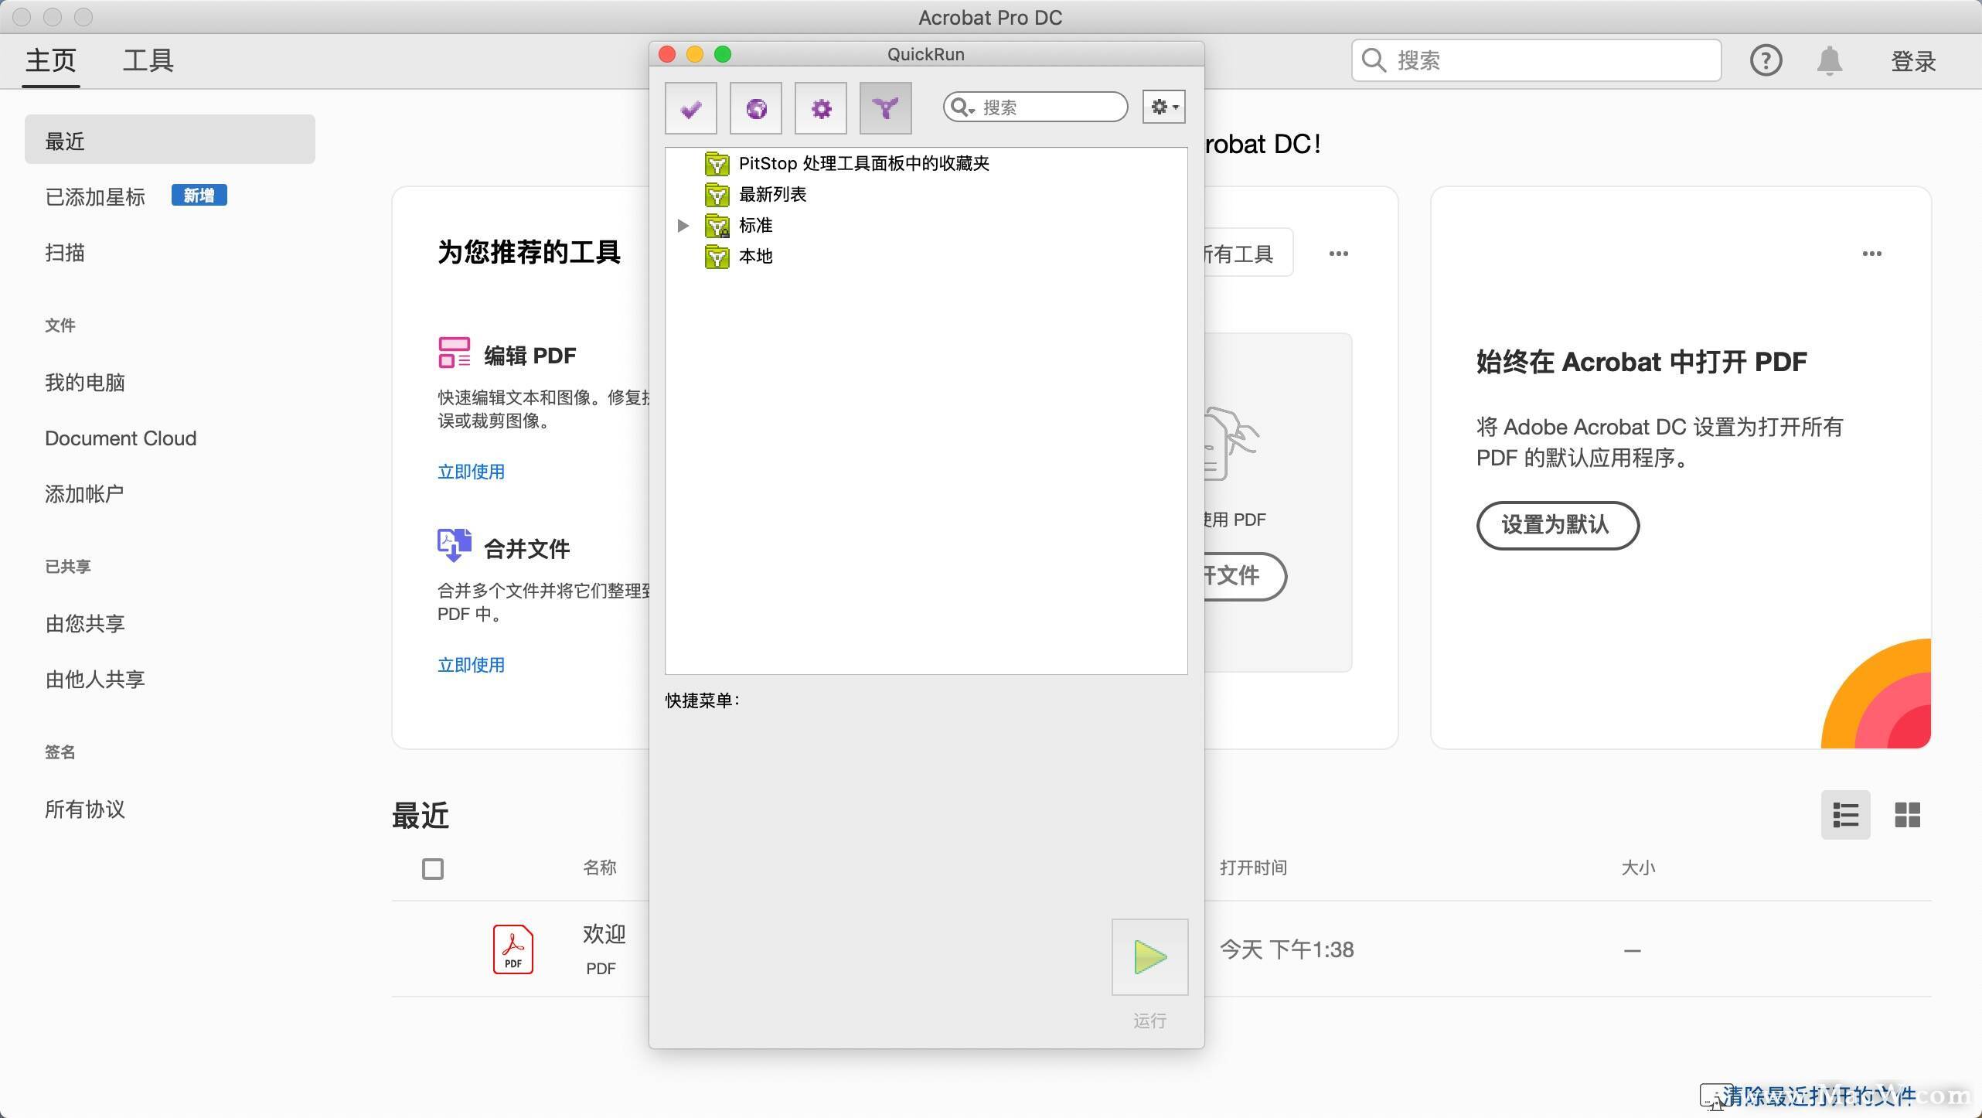Image resolution: width=1982 pixels, height=1118 pixels.
Task: Switch to the 主页 tab
Action: pyautogui.click(x=51, y=60)
